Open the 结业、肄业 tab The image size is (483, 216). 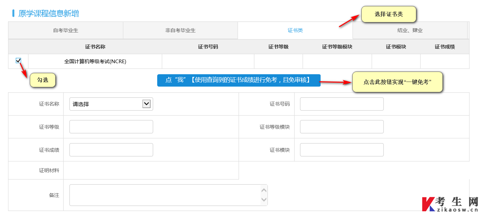point(410,30)
